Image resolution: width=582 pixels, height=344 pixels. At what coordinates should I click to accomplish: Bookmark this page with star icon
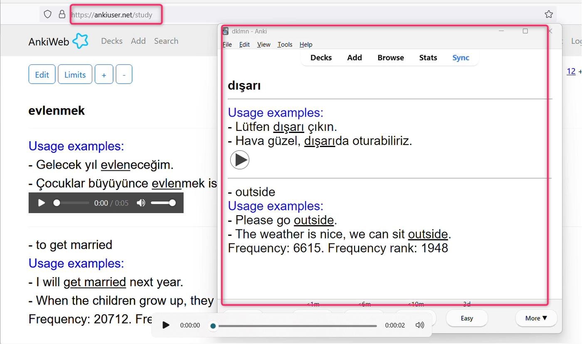(x=548, y=15)
